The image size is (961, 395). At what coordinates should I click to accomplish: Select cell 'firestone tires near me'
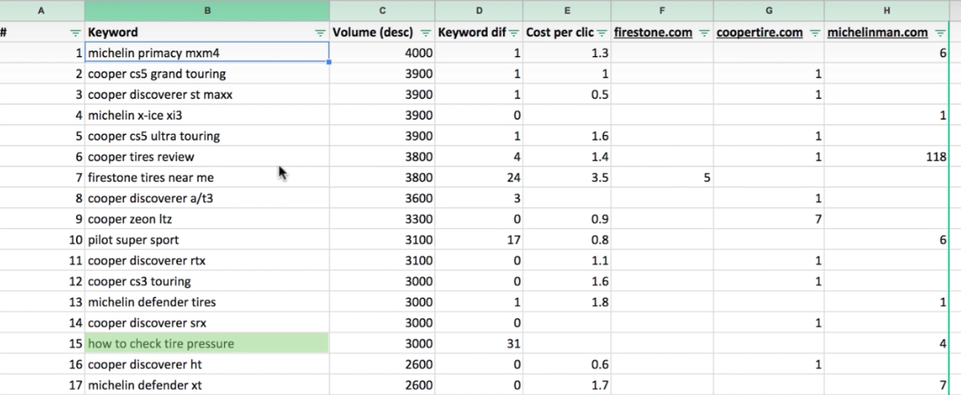click(207, 178)
